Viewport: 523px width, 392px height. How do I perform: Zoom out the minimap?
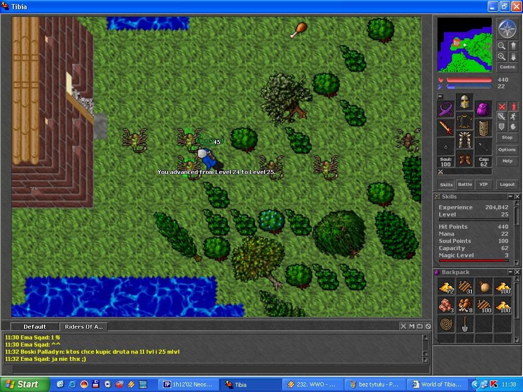(502, 45)
